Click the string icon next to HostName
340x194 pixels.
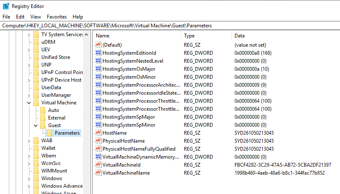98,133
